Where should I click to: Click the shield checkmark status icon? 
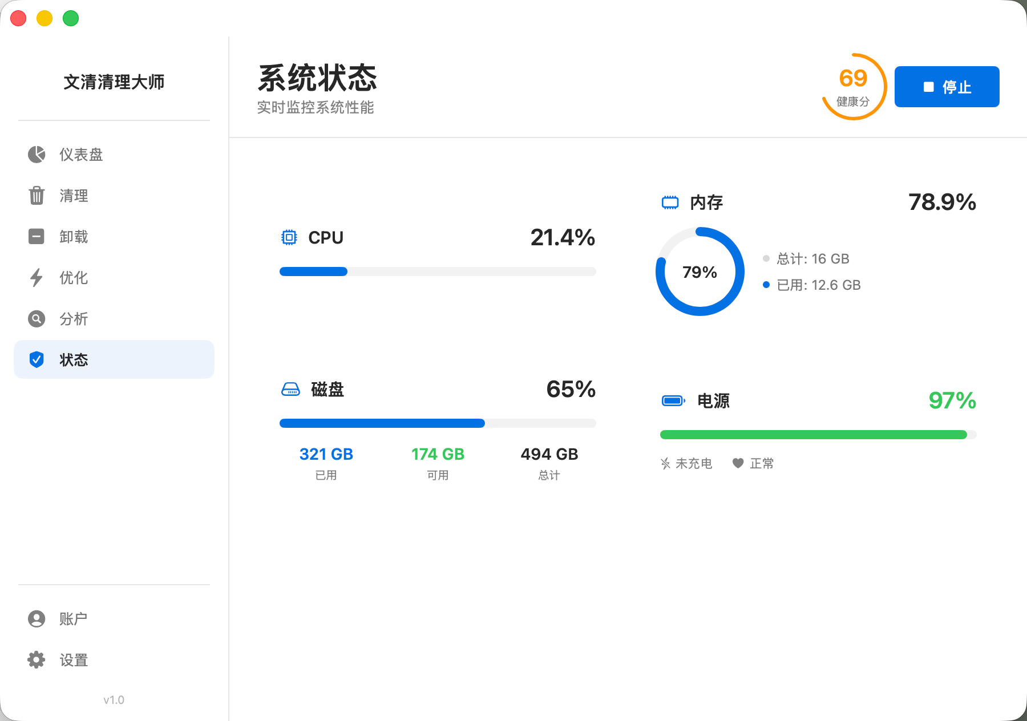(37, 360)
